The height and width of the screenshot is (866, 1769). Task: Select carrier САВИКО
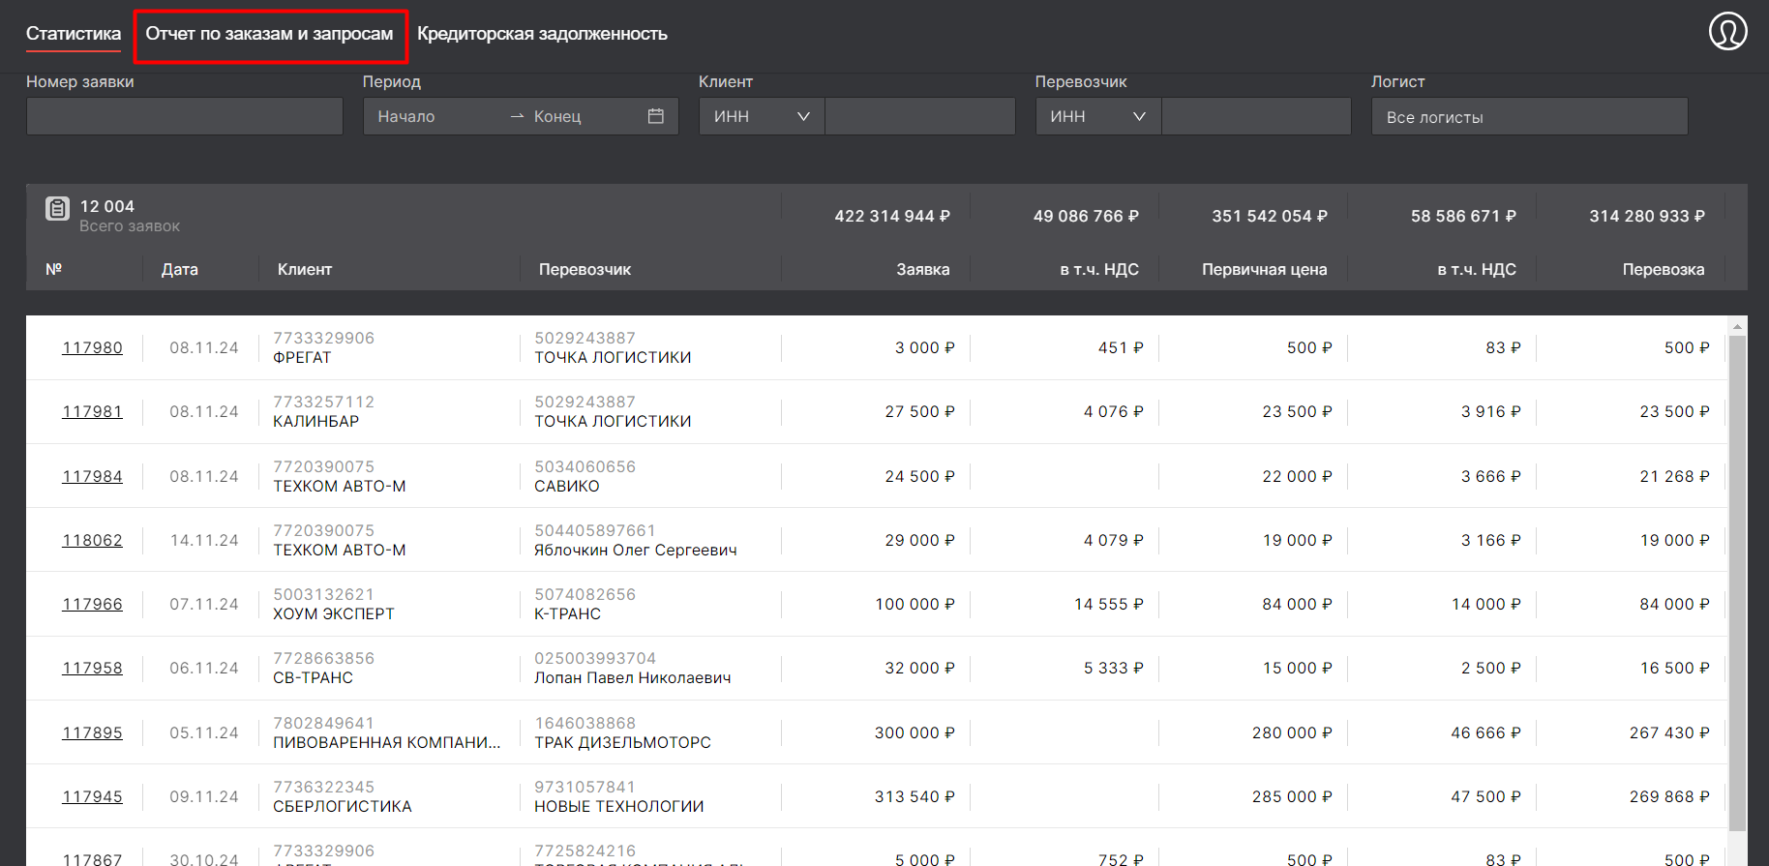tap(567, 486)
